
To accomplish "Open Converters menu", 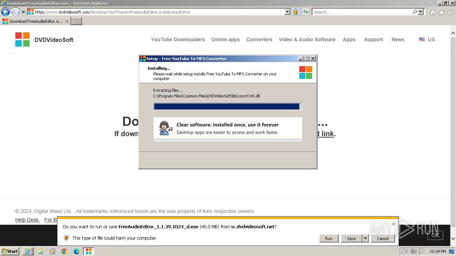I will [259, 39].
